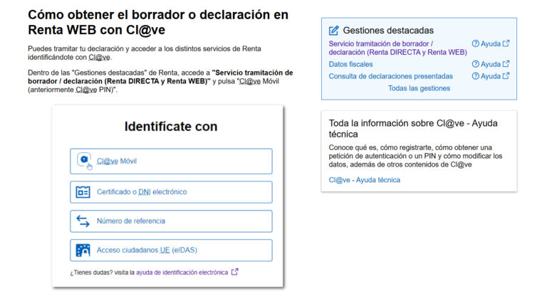The height and width of the screenshot is (296, 547).
Task: Open Servicio tramitación de borrador / declaración link
Action: (x=397, y=48)
